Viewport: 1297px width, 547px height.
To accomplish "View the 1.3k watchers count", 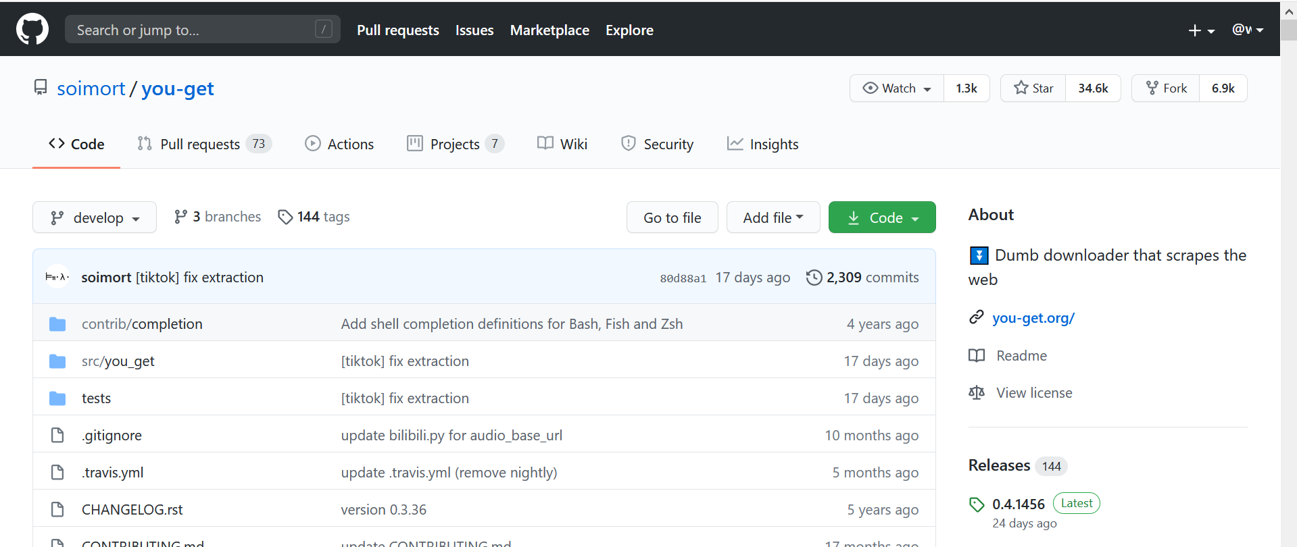I will pos(966,88).
